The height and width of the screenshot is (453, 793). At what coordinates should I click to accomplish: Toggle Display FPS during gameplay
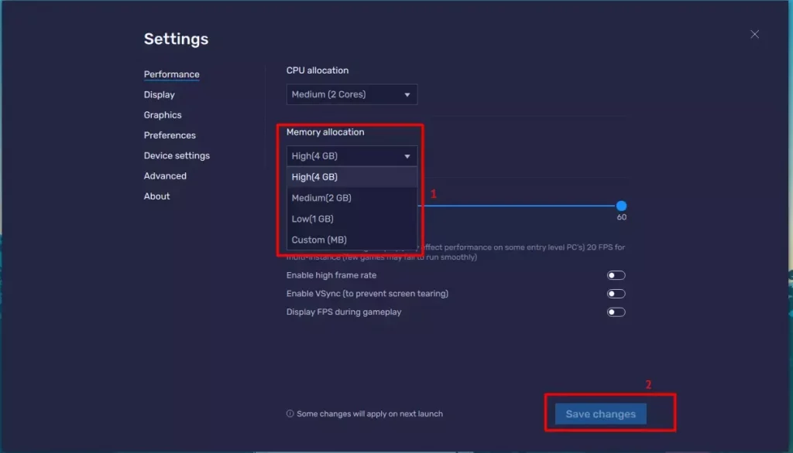pos(616,312)
